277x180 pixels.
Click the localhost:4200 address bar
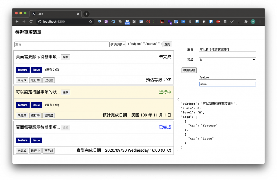coord(64,22)
